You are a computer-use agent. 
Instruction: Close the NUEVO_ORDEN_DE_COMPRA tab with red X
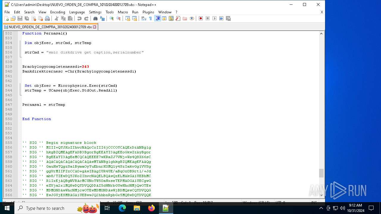click(95, 27)
